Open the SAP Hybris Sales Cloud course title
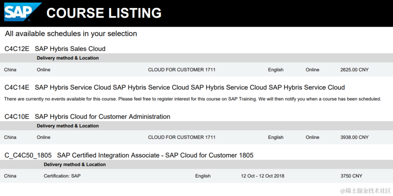 (x=70, y=49)
